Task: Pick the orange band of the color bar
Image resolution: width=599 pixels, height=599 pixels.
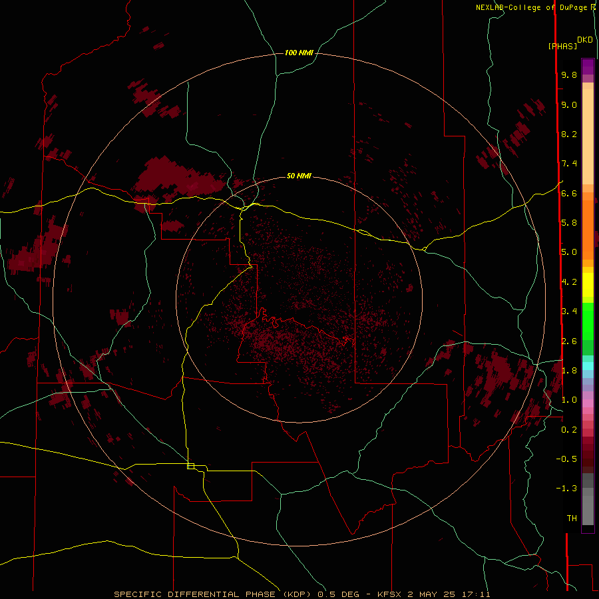Action: [x=588, y=230]
